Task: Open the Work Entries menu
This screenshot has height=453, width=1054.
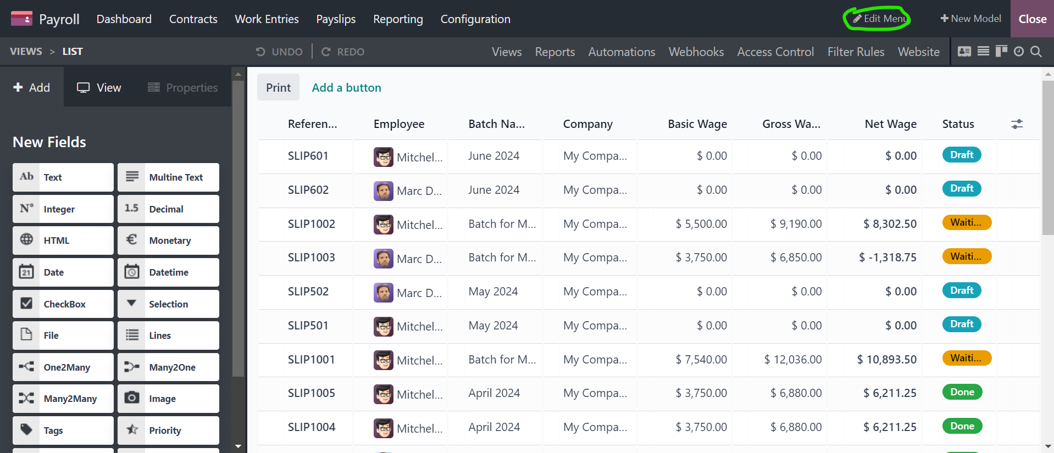Action: tap(267, 19)
